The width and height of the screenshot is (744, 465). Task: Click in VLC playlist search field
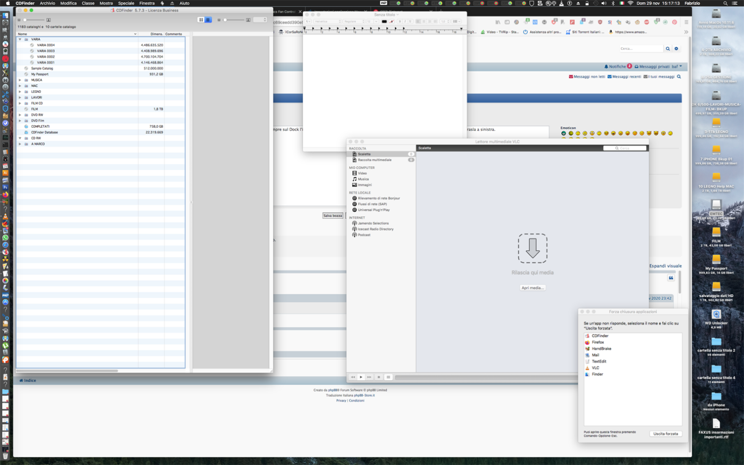click(x=625, y=148)
